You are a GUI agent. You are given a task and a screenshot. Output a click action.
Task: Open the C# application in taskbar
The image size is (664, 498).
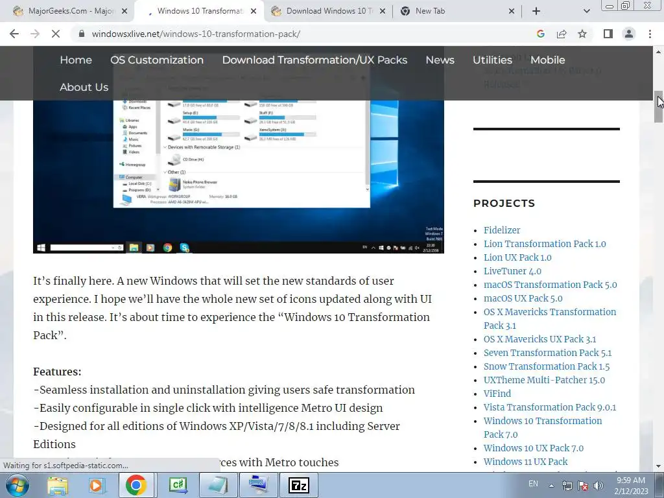pos(178,485)
